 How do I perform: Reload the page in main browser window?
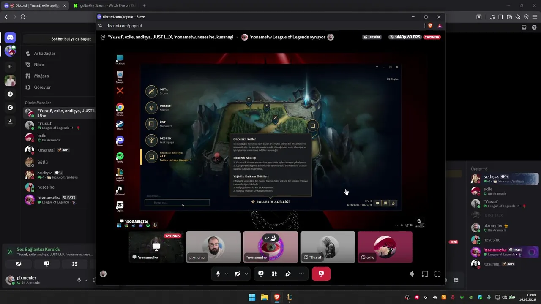(23, 17)
